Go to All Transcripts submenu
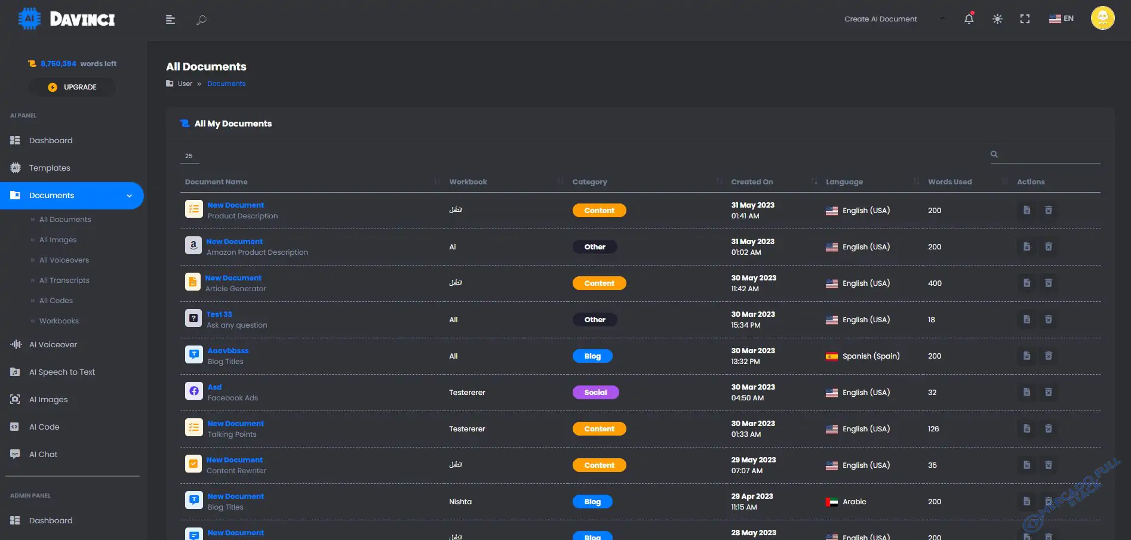The height and width of the screenshot is (540, 1131). tap(64, 280)
